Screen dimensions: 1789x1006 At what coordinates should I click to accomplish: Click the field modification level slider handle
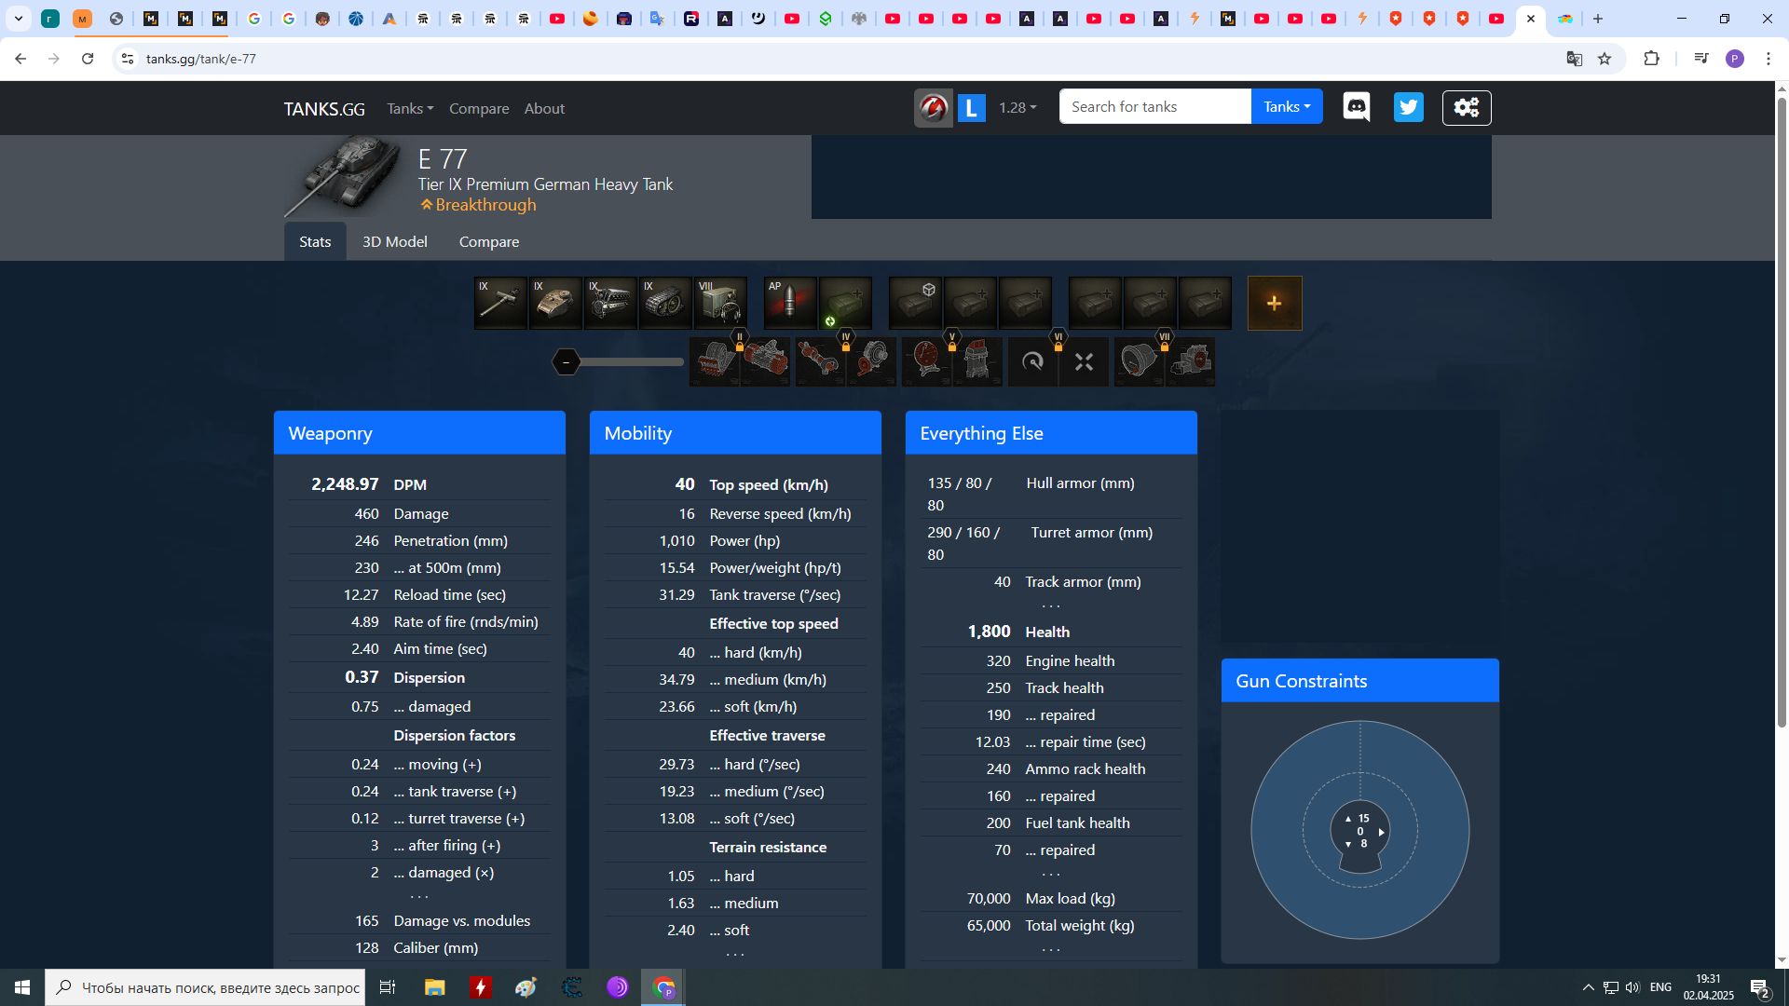[566, 361]
